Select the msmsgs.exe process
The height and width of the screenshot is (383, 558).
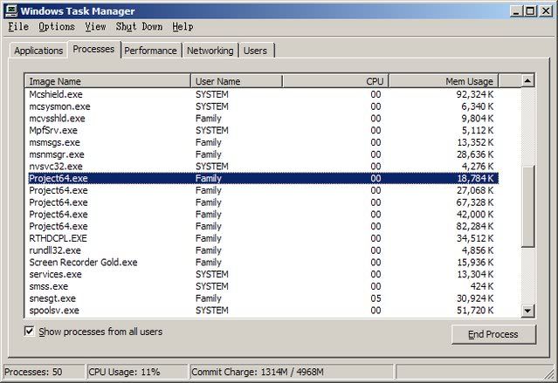click(x=264, y=142)
